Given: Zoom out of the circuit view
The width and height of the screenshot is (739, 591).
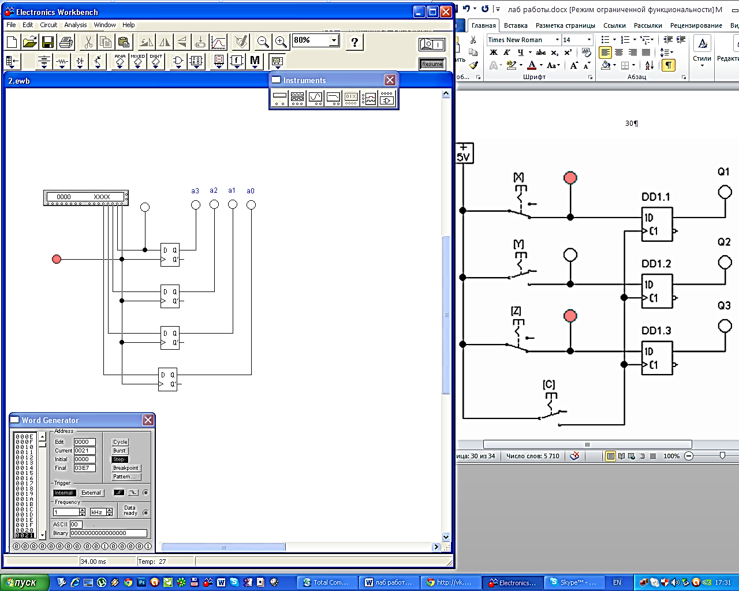Looking at the screenshot, I should coord(263,42).
